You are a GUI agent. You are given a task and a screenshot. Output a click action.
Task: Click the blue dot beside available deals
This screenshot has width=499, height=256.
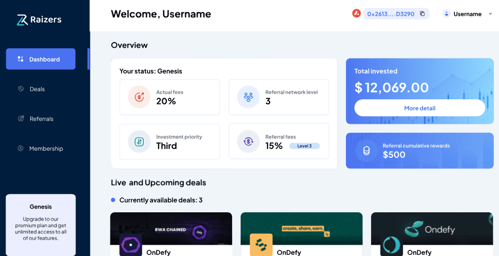click(113, 200)
